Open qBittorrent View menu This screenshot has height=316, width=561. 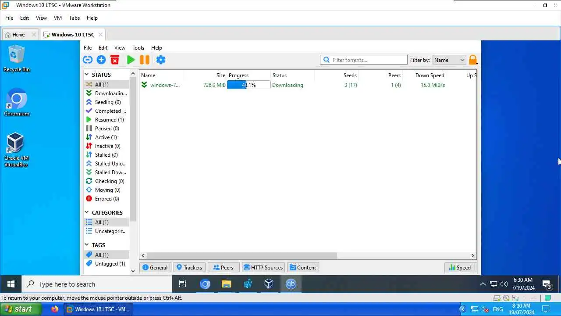[x=120, y=47]
